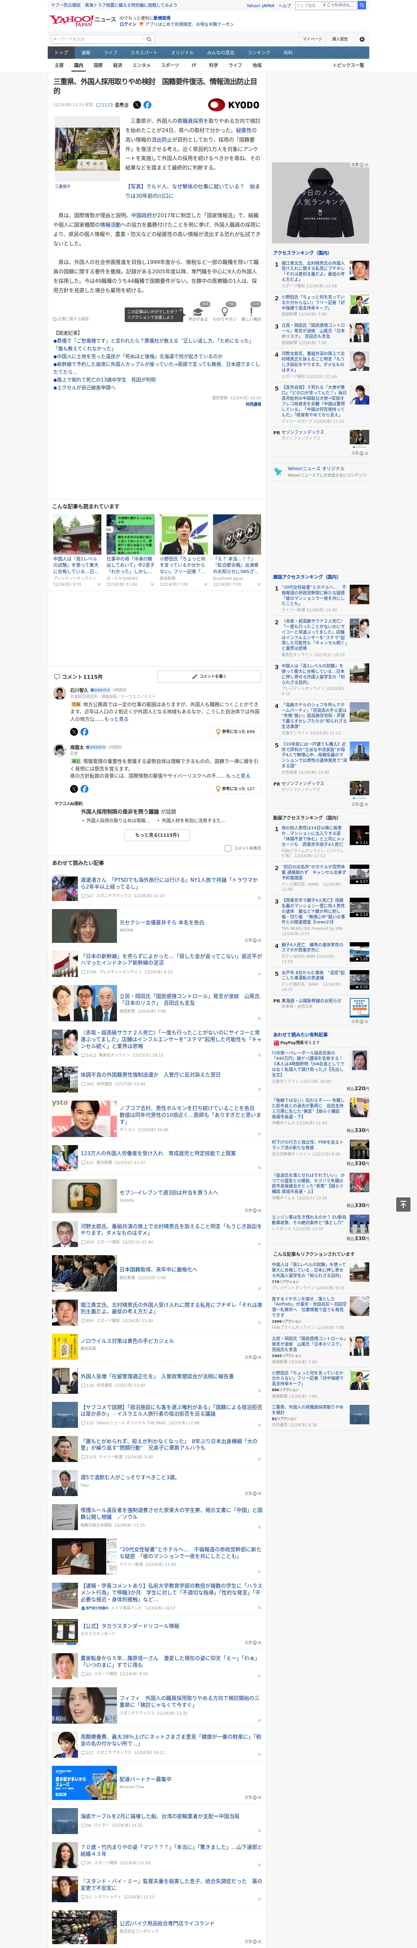The image size is (417, 1948).
Task: Click 記事に関する報告 link
Action: [71, 319]
